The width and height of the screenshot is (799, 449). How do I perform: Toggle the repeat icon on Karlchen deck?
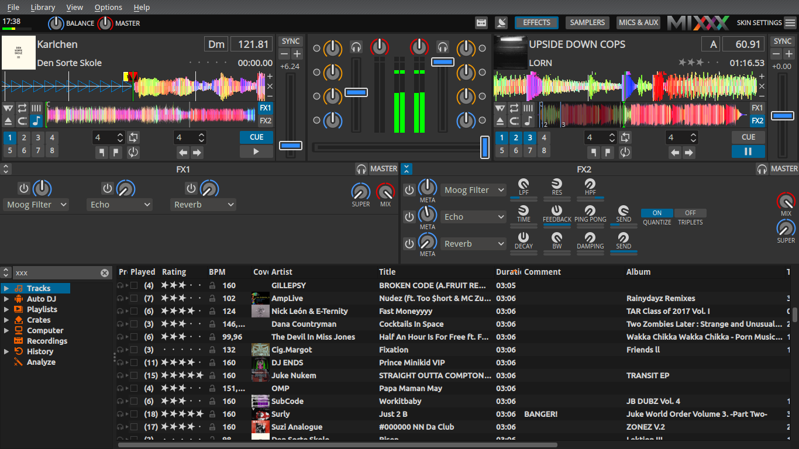pyautogui.click(x=22, y=108)
